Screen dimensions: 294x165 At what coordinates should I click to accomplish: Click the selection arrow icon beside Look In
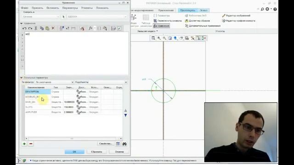63,16
